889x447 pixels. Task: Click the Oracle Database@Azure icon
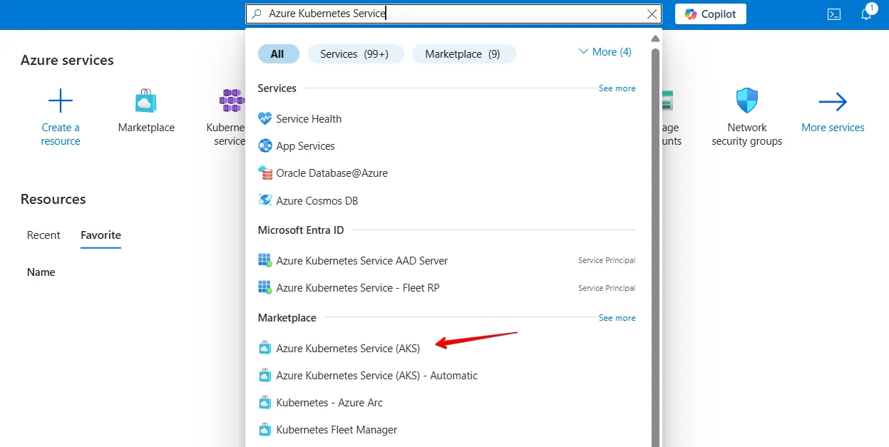pyautogui.click(x=265, y=173)
